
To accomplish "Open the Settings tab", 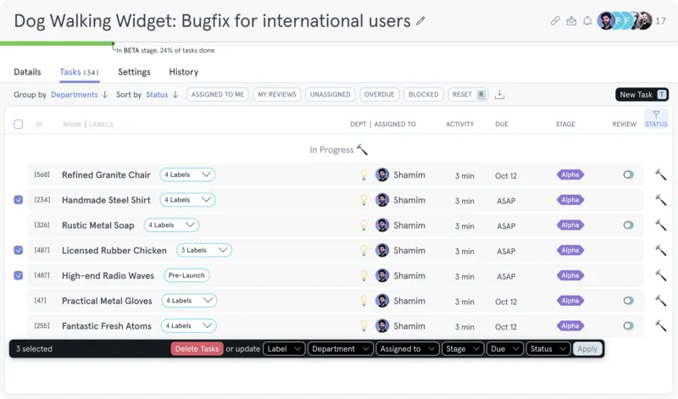I will (134, 72).
